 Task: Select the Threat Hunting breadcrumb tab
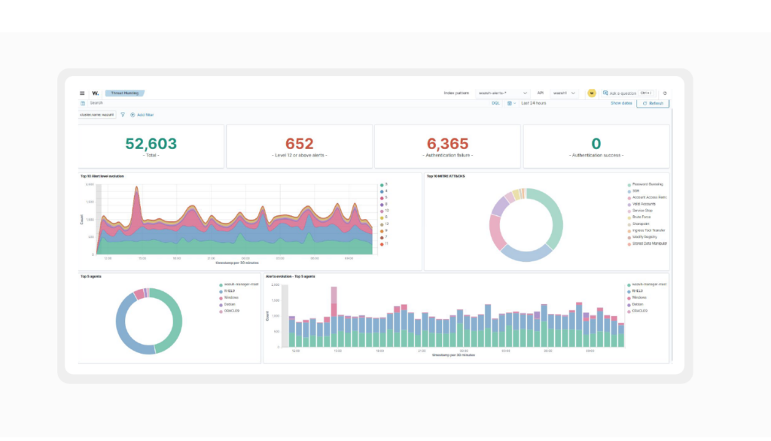pyautogui.click(x=125, y=93)
